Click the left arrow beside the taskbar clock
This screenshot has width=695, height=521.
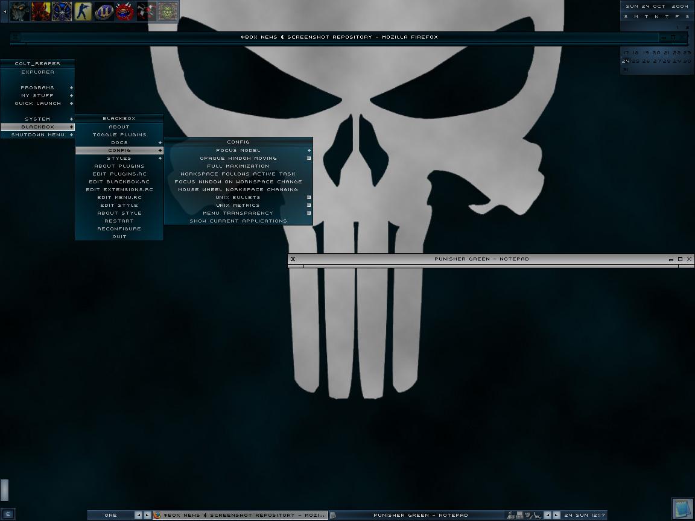click(x=547, y=515)
